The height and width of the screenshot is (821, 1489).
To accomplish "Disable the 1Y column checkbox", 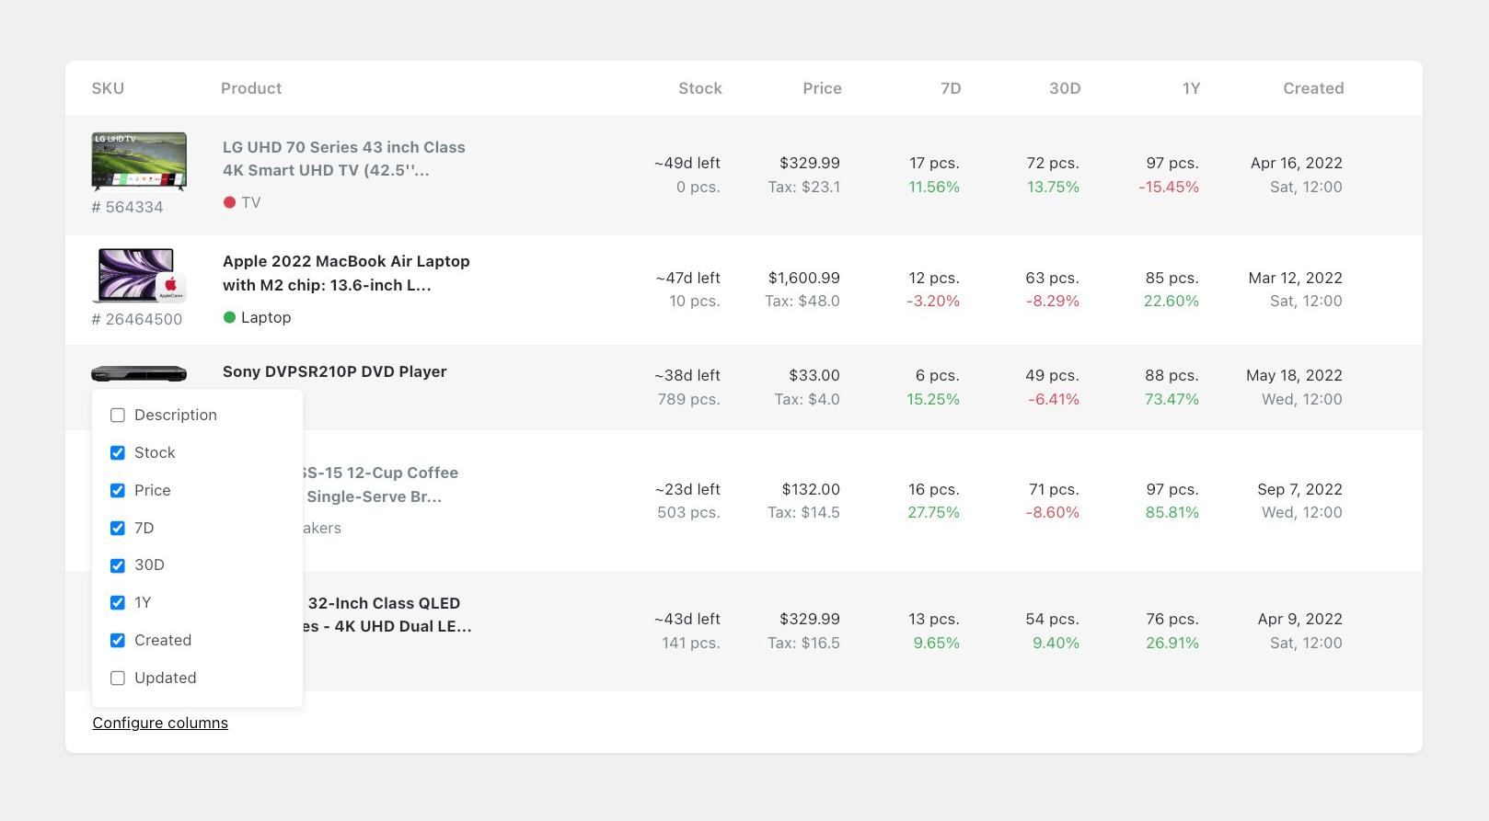I will (118, 603).
